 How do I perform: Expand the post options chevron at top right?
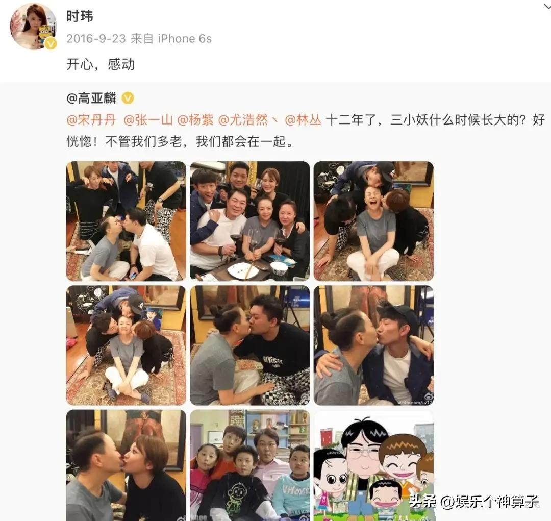(547, 6)
